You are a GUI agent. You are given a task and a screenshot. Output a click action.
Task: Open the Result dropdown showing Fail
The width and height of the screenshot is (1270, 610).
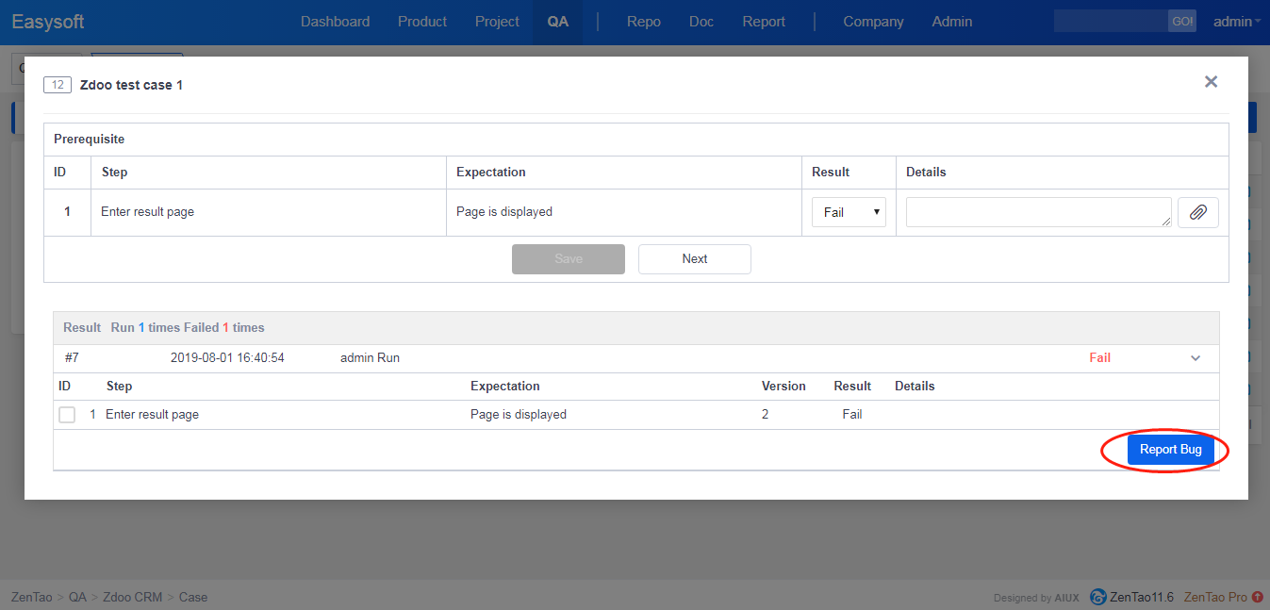[849, 212]
